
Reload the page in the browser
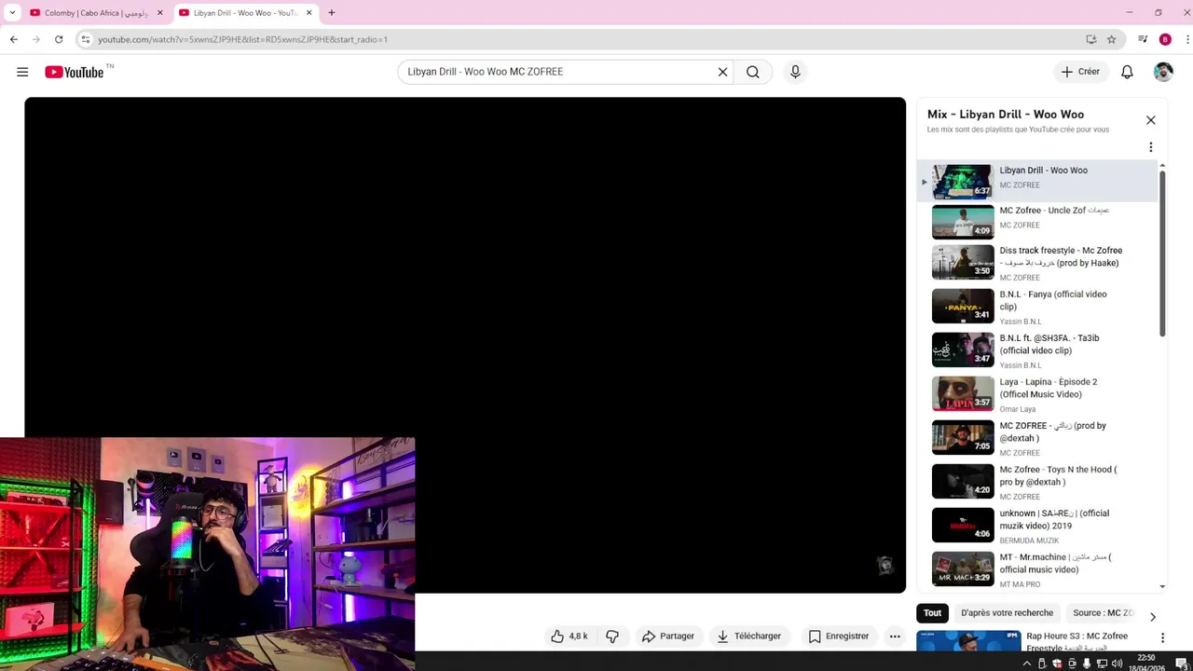click(x=59, y=39)
